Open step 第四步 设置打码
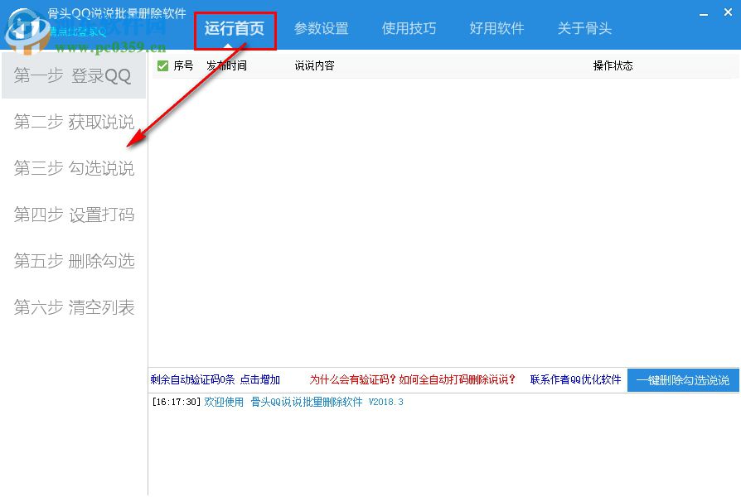 tap(74, 215)
